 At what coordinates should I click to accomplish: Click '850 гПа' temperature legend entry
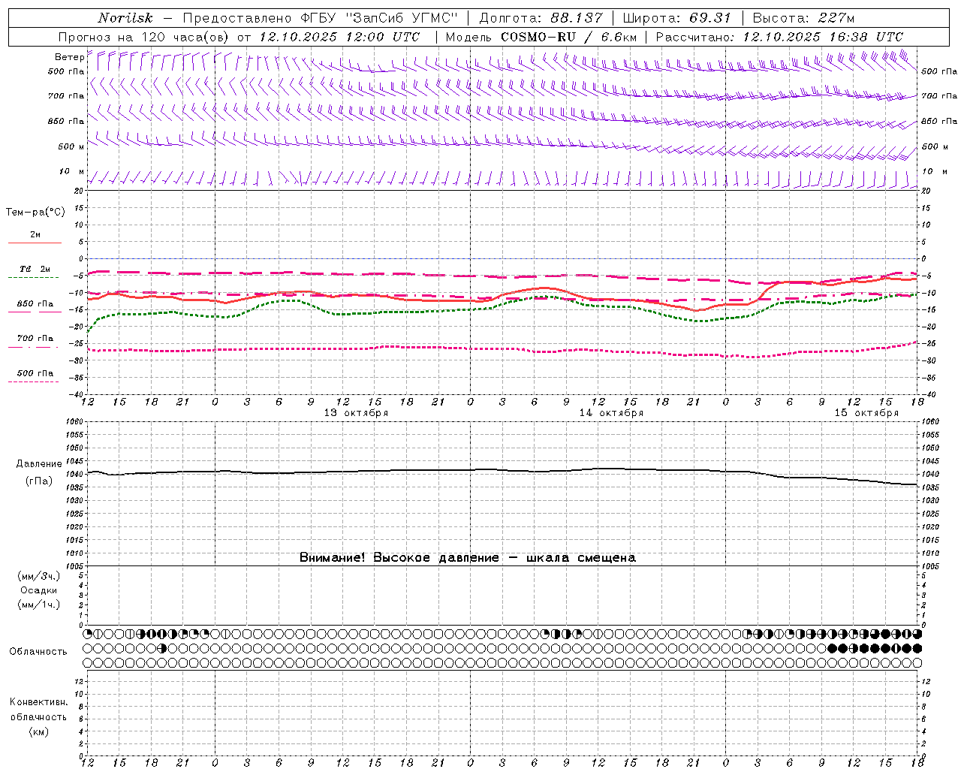point(35,304)
